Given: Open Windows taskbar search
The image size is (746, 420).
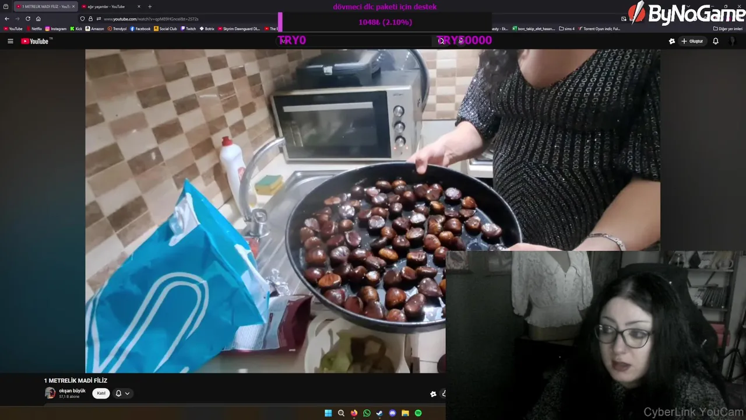Looking at the screenshot, I should pos(341,413).
